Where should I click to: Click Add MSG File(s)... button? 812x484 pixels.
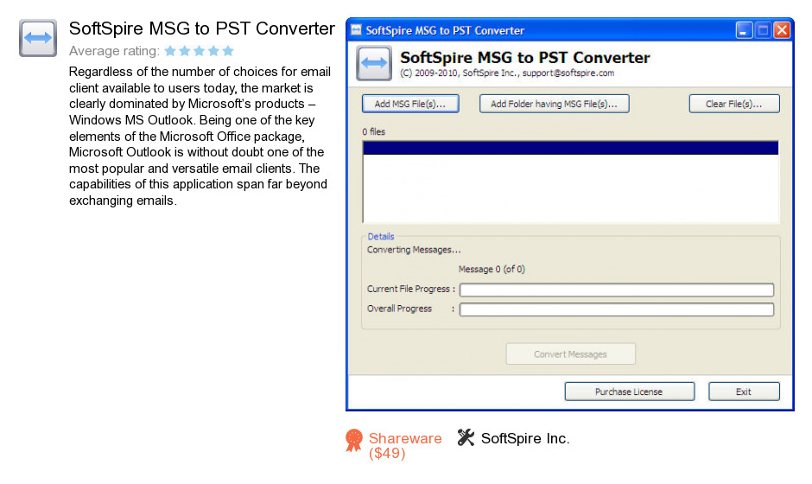(x=410, y=104)
